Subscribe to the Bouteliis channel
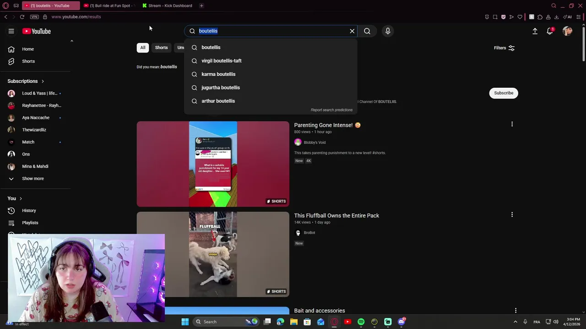 [x=504, y=93]
